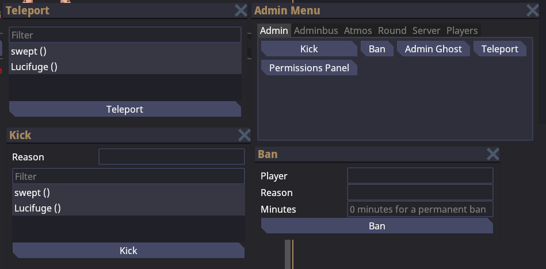The height and width of the screenshot is (269, 546).
Task: Click the Kick button at bottom of Kick window
Action: point(128,251)
